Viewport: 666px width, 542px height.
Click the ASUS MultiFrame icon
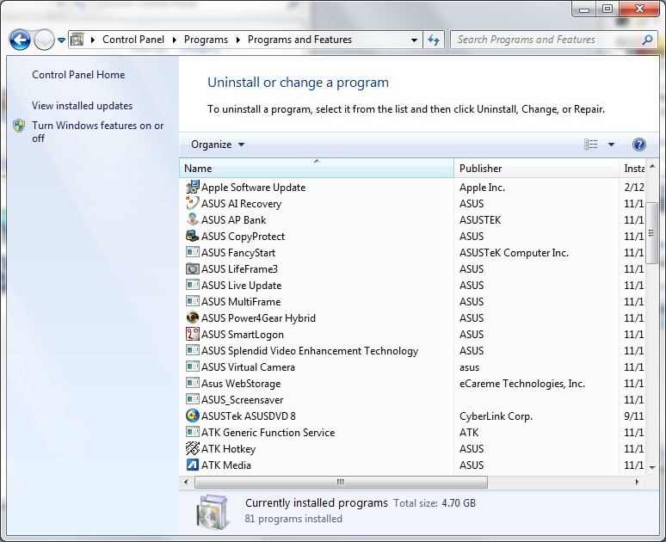click(x=193, y=301)
